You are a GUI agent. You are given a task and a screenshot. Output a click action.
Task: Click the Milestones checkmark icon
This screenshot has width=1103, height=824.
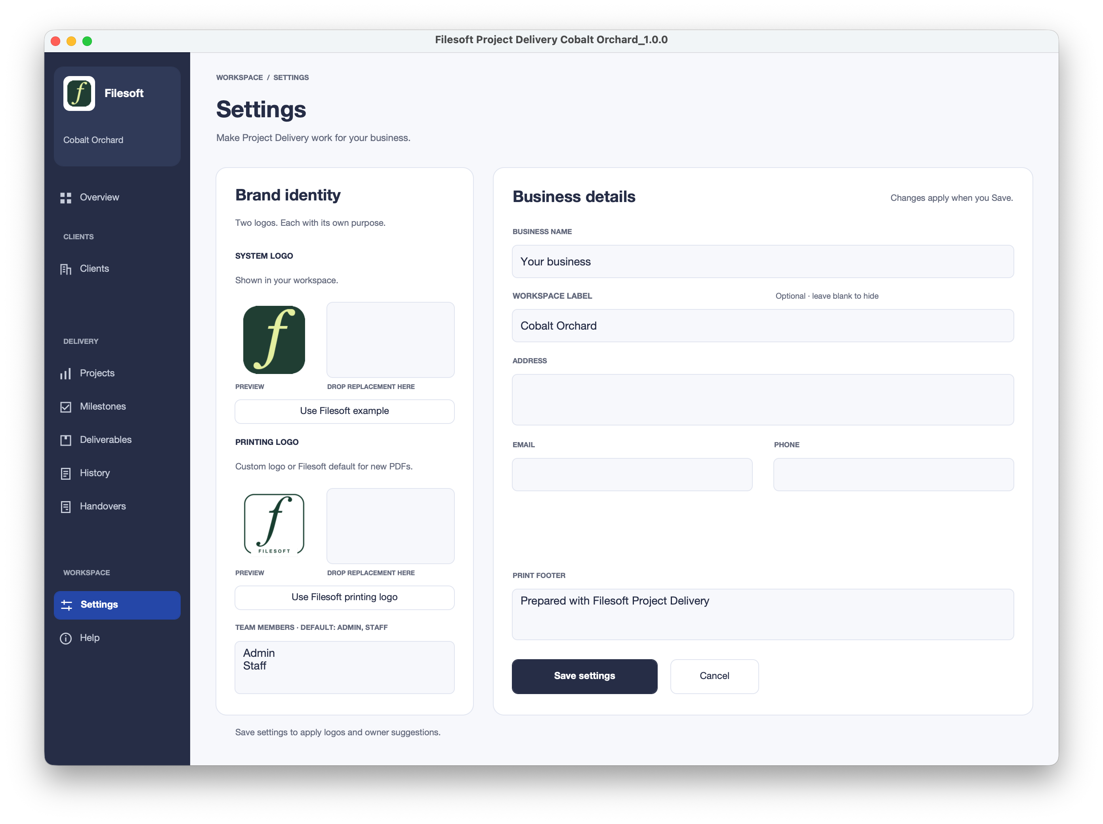pyautogui.click(x=65, y=407)
